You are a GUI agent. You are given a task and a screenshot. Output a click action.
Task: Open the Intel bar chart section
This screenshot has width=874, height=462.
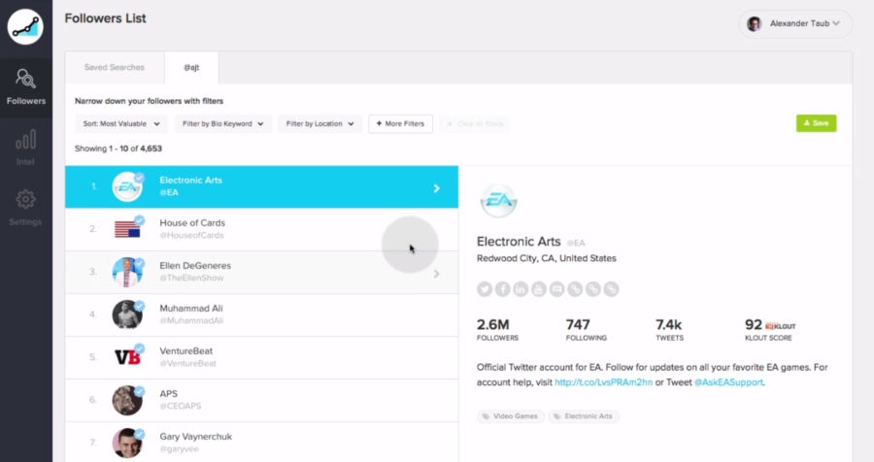pos(25,148)
